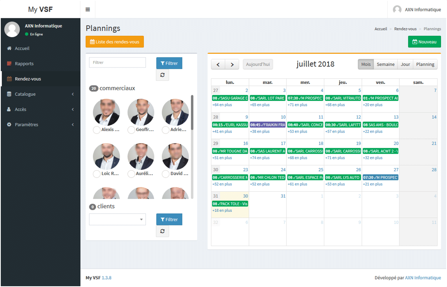
Task: Go to next month with right arrow
Action: click(232, 64)
